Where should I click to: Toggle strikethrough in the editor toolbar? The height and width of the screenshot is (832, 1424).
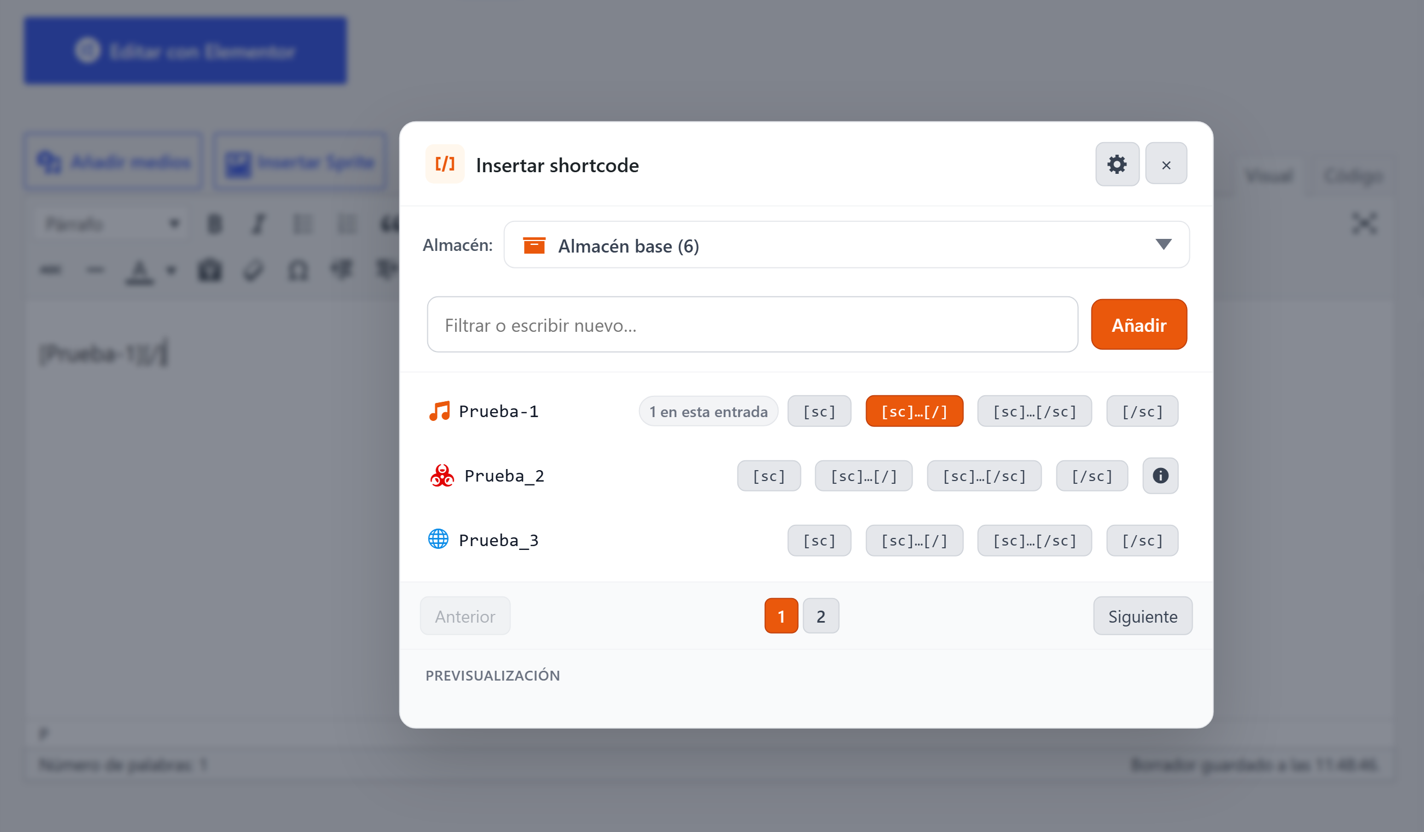tap(51, 270)
